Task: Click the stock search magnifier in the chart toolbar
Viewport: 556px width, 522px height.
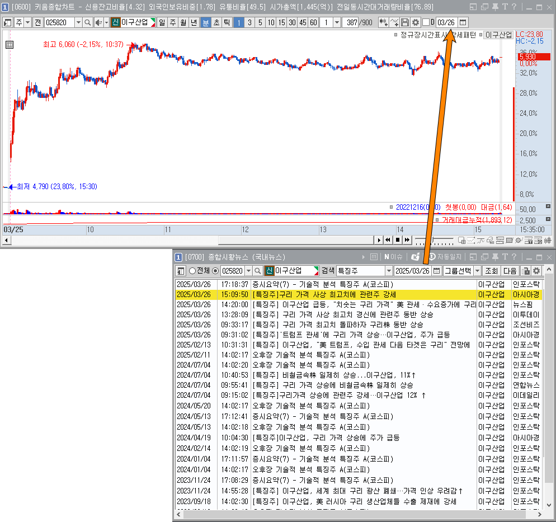Action: click(x=88, y=22)
